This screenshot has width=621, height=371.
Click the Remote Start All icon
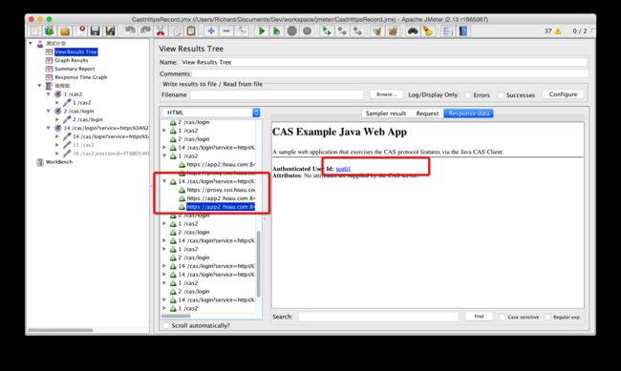(x=327, y=31)
